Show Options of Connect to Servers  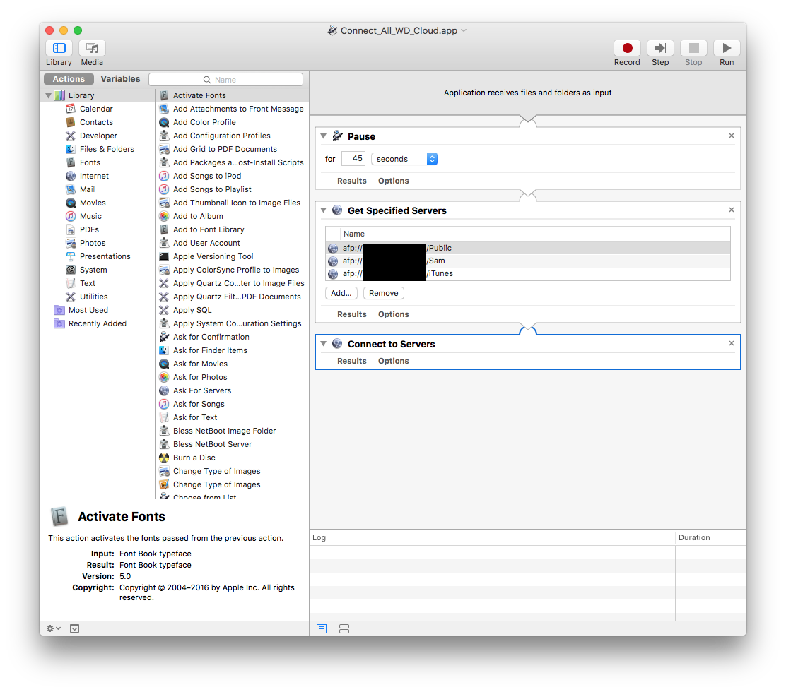(394, 361)
